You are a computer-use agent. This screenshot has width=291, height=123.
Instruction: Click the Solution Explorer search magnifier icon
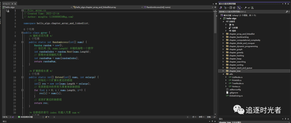pos(287,12)
